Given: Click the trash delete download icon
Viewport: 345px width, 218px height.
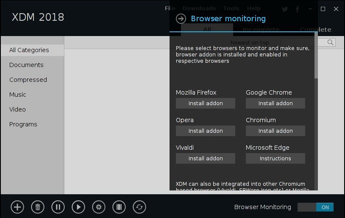Looking at the screenshot, I should 38,207.
